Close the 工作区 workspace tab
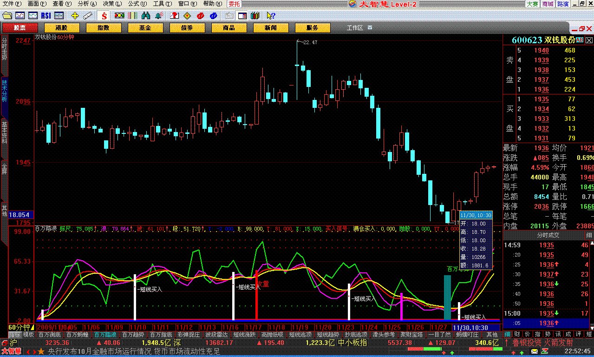The width and height of the screenshot is (594, 357). (370, 28)
